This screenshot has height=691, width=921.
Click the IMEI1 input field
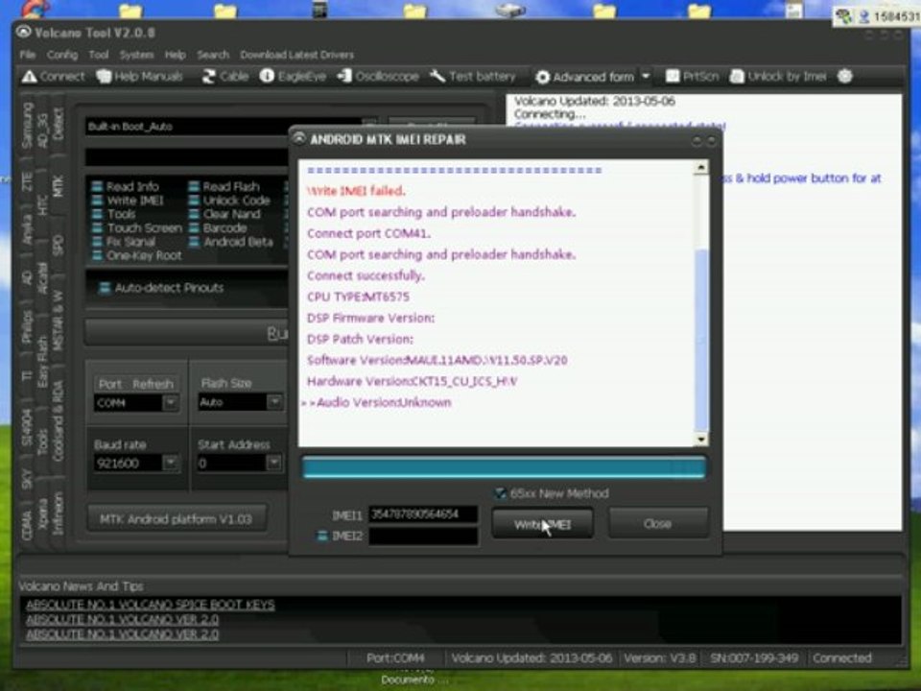(x=423, y=514)
